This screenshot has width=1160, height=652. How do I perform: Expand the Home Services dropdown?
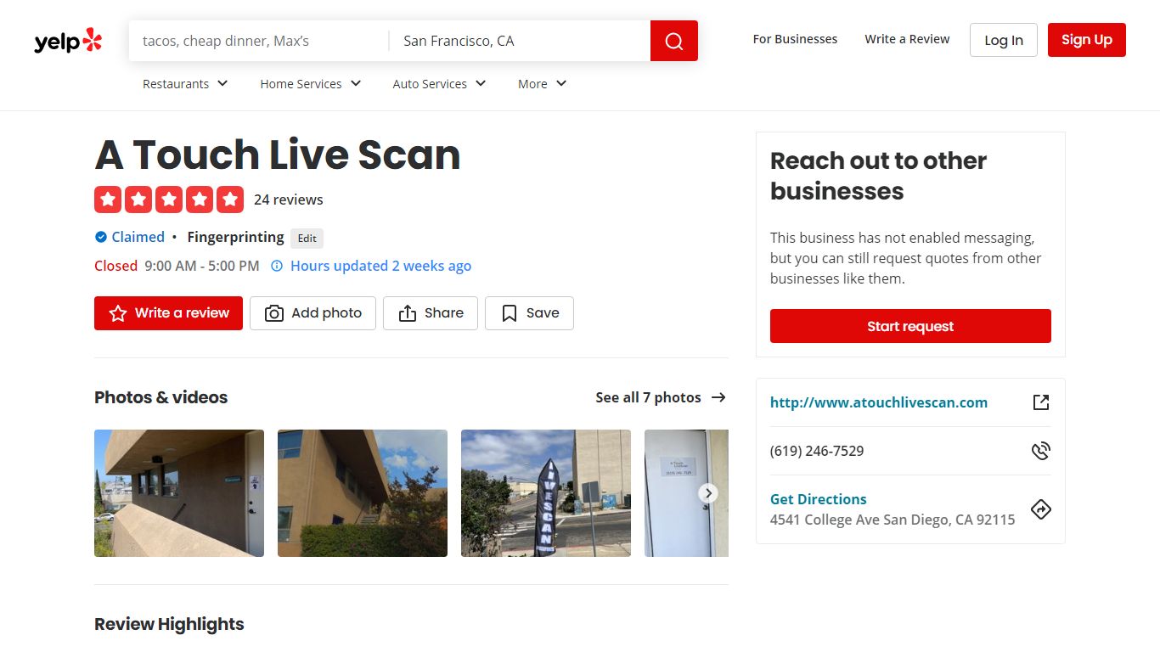(311, 83)
